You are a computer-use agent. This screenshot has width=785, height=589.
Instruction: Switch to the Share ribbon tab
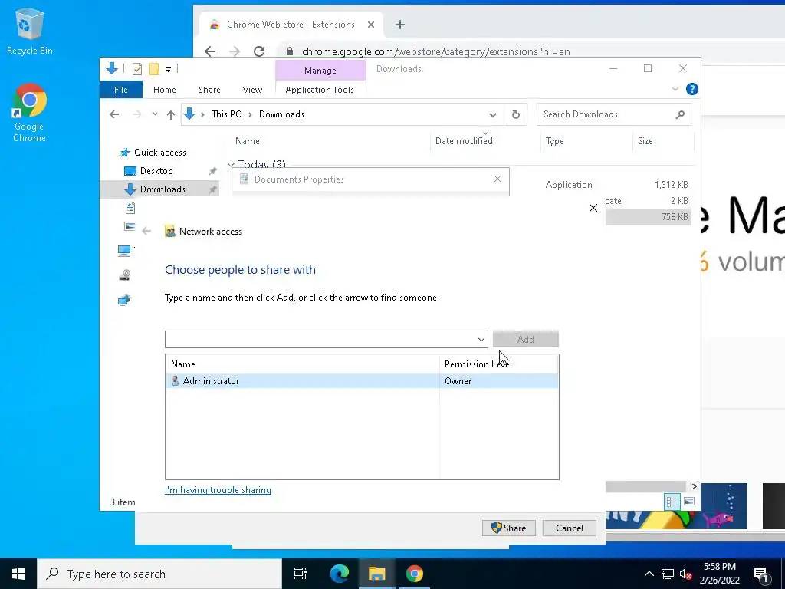(x=209, y=90)
